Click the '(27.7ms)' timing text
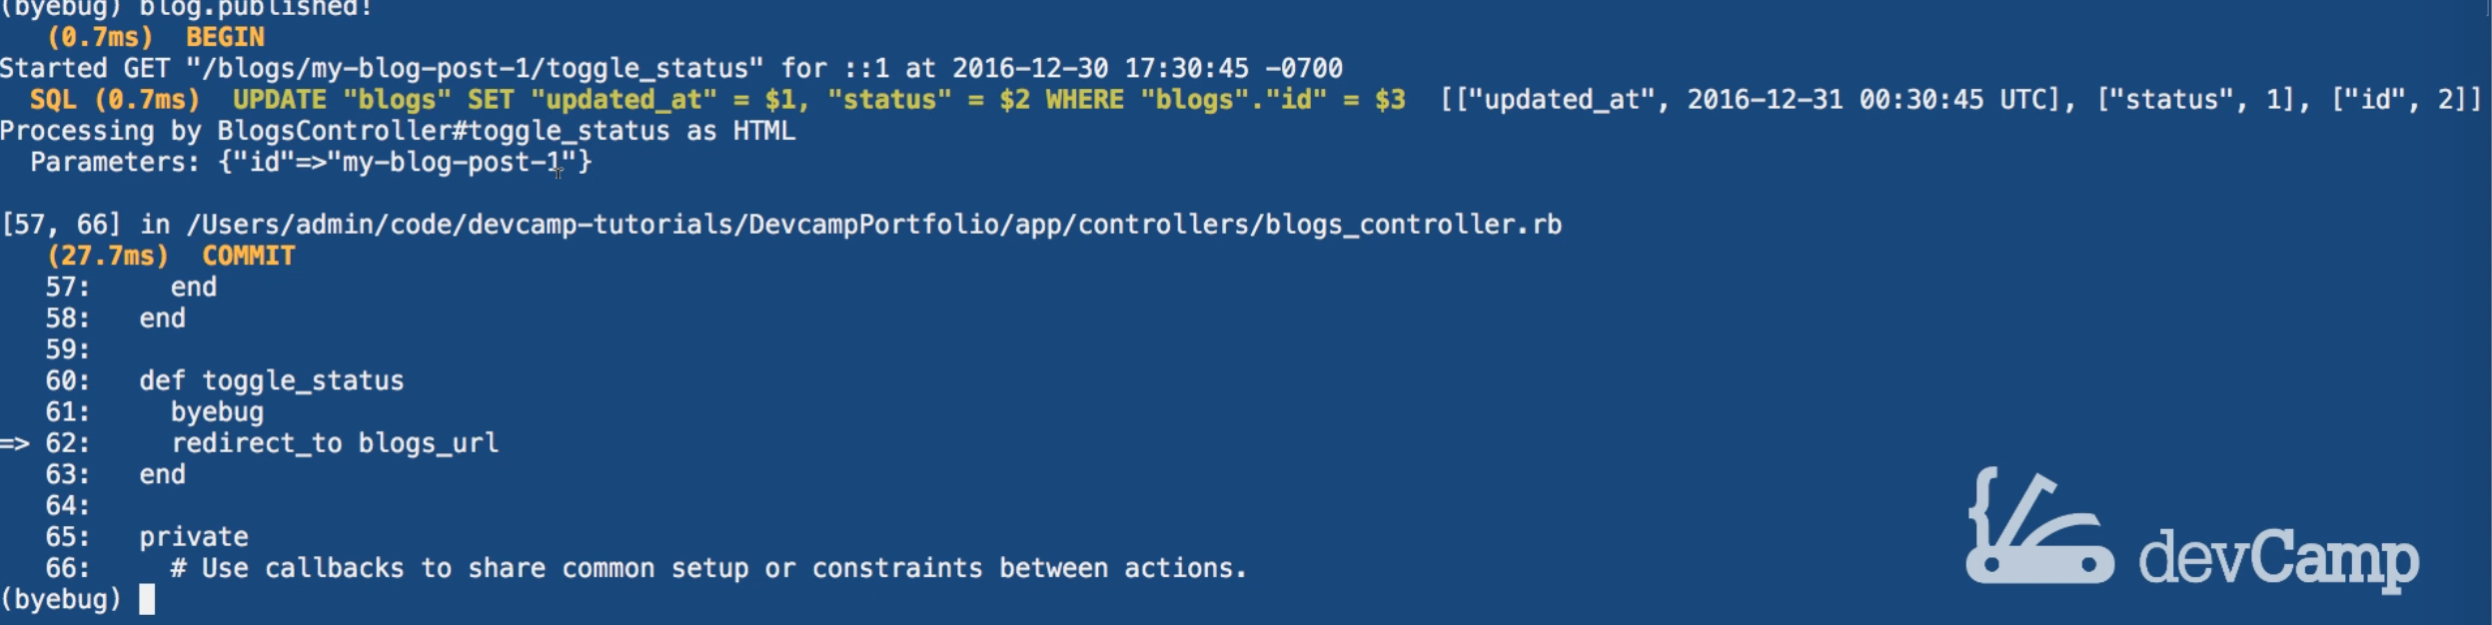Viewport: 2492px width, 625px height. [x=108, y=257]
